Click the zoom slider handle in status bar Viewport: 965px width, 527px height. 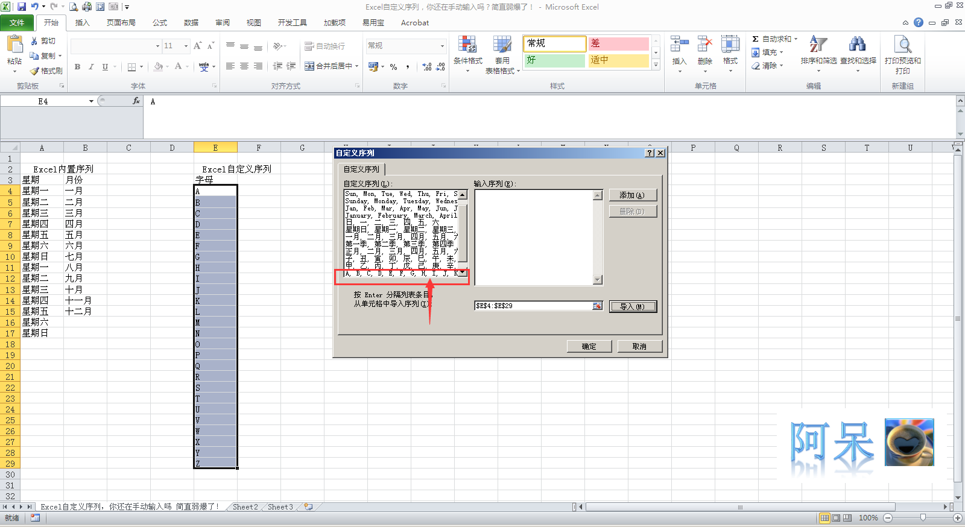tap(923, 518)
